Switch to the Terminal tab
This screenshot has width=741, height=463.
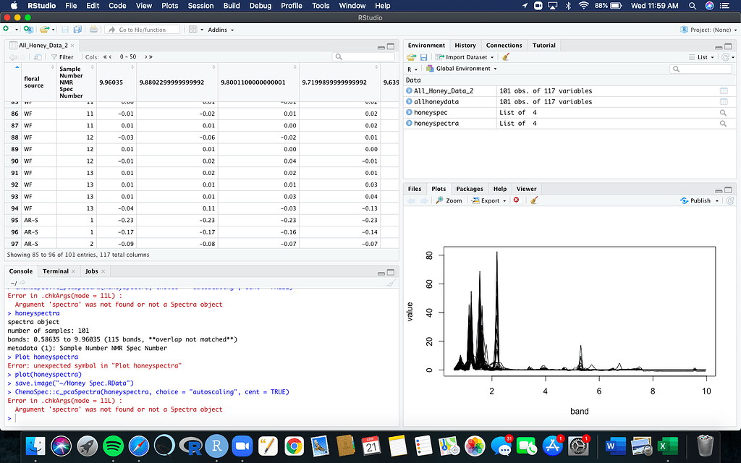click(x=55, y=271)
